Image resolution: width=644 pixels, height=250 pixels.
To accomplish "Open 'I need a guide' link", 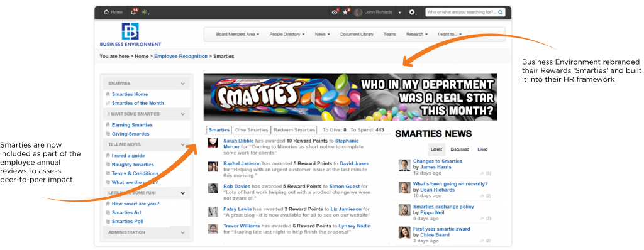I will point(128,156).
